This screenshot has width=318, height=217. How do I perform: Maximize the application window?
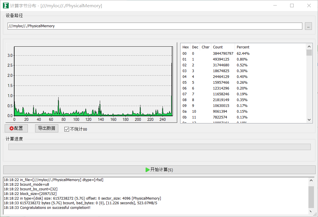292,6
